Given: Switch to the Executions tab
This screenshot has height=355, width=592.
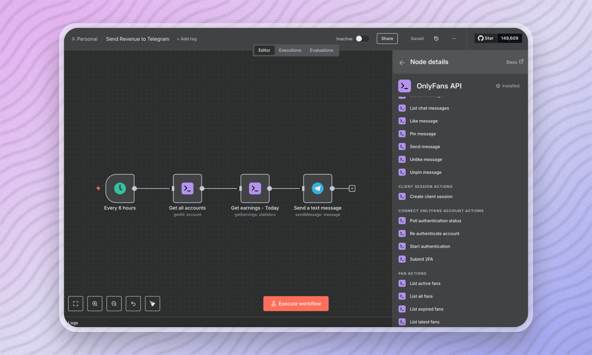Looking at the screenshot, I should (290, 50).
